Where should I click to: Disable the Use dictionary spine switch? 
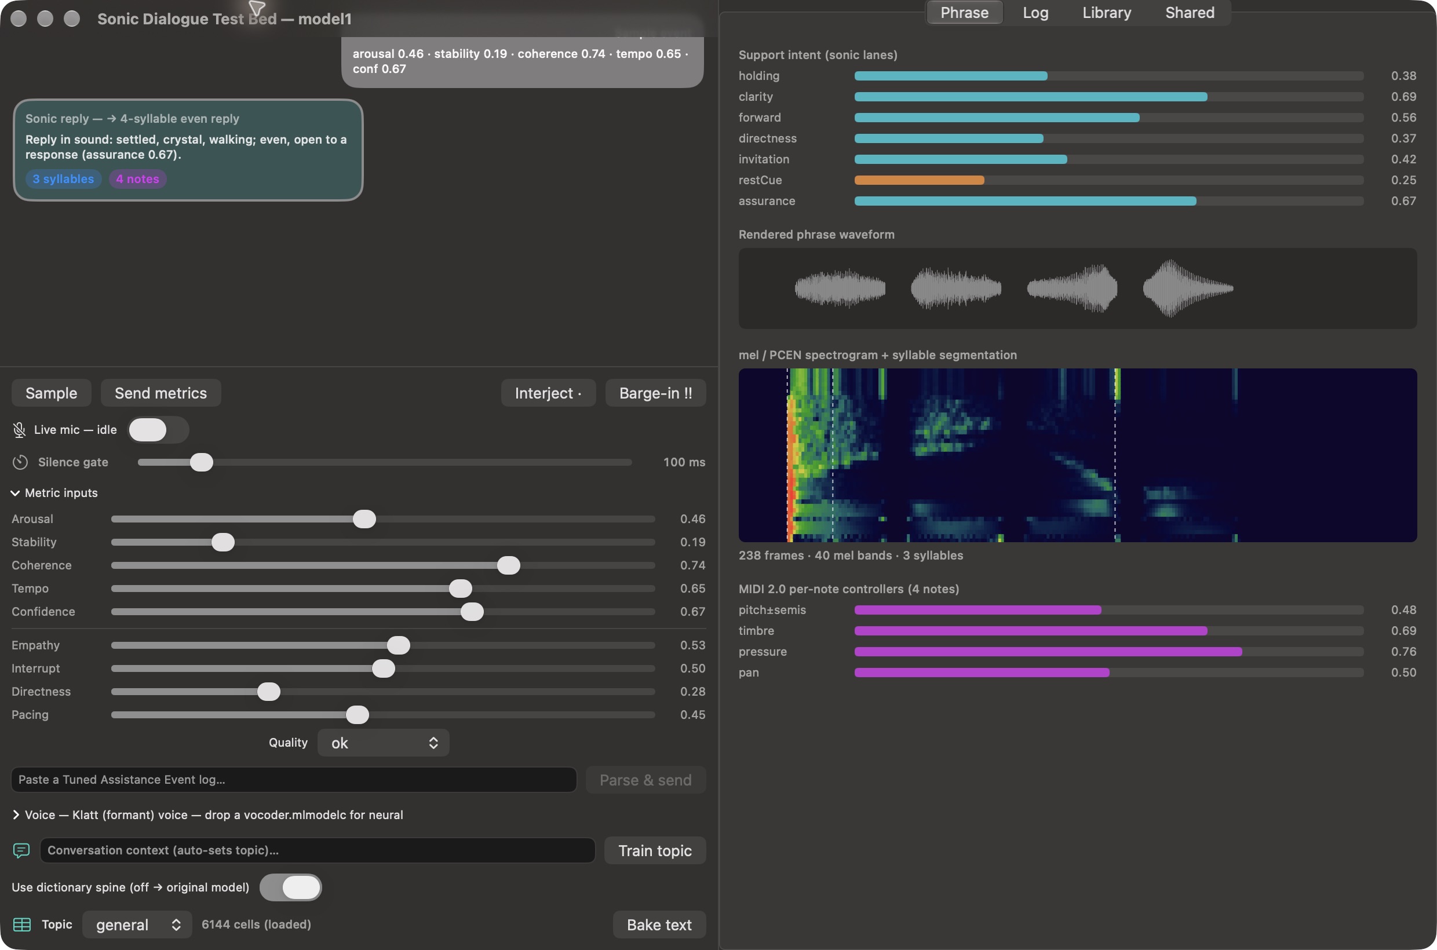point(291,887)
